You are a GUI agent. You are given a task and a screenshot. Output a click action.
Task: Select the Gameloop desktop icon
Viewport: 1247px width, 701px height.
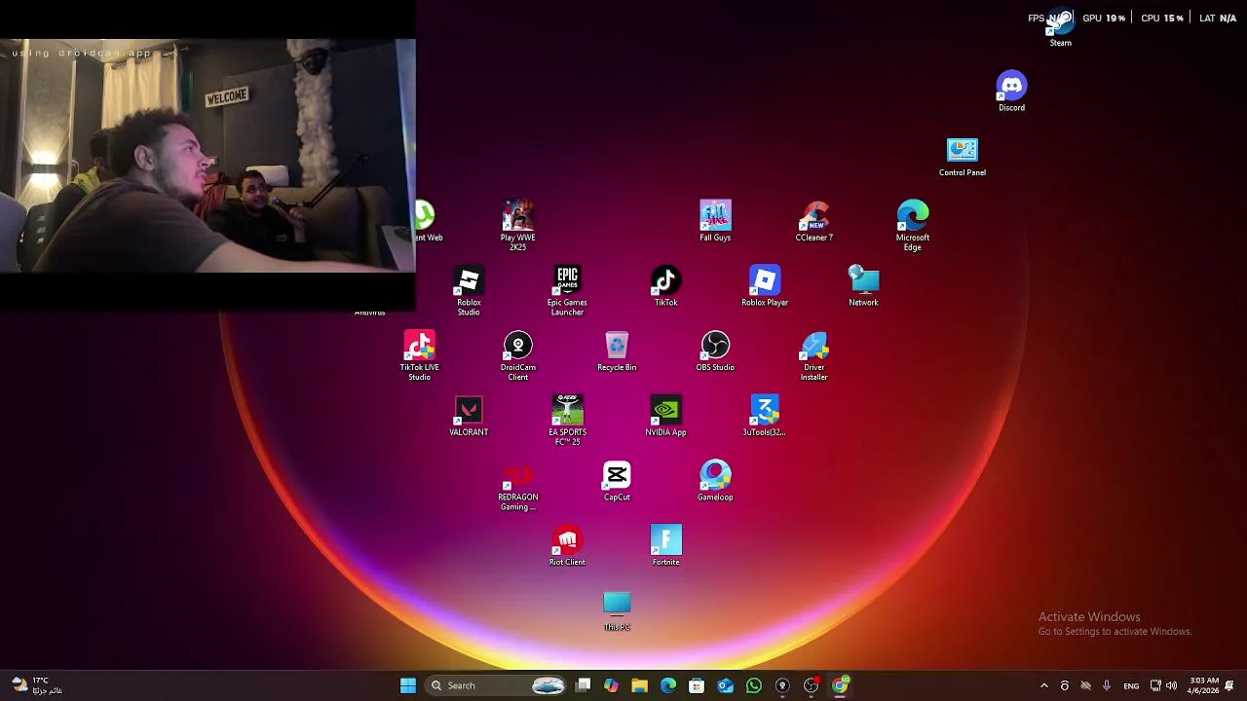point(715,481)
